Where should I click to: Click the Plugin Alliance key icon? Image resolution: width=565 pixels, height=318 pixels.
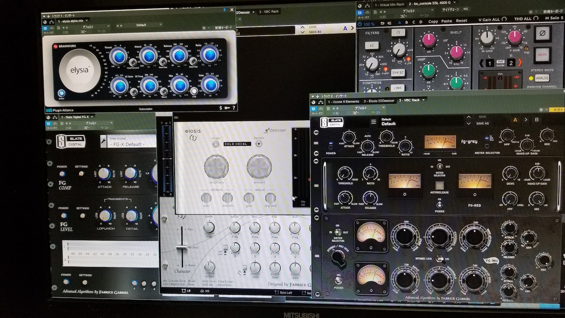click(227, 108)
